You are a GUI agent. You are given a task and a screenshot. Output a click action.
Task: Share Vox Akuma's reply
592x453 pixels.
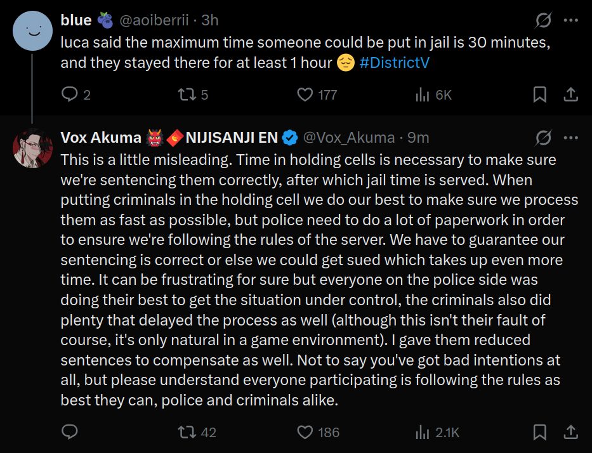pos(571,432)
